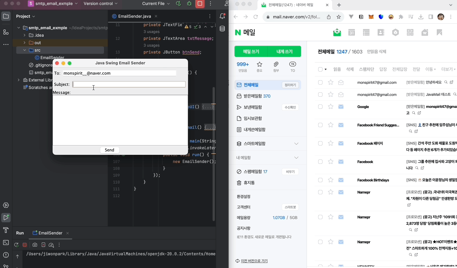The image size is (457, 268).
Task: Collapse the src folder
Action: 25,50
